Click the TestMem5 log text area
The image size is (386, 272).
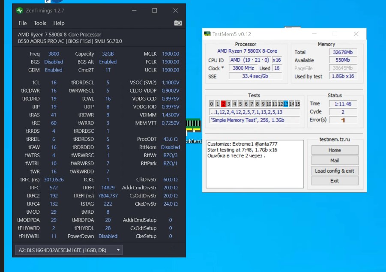[x=255, y=164]
